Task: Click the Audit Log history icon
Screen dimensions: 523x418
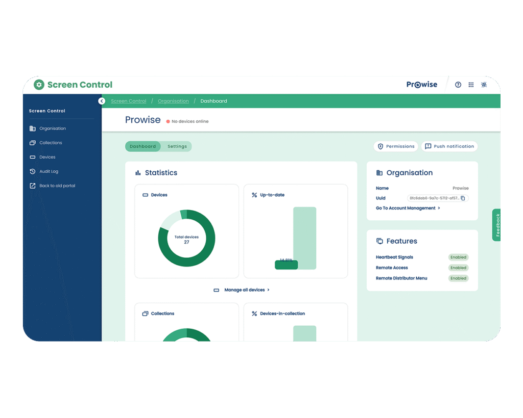Action: point(33,172)
